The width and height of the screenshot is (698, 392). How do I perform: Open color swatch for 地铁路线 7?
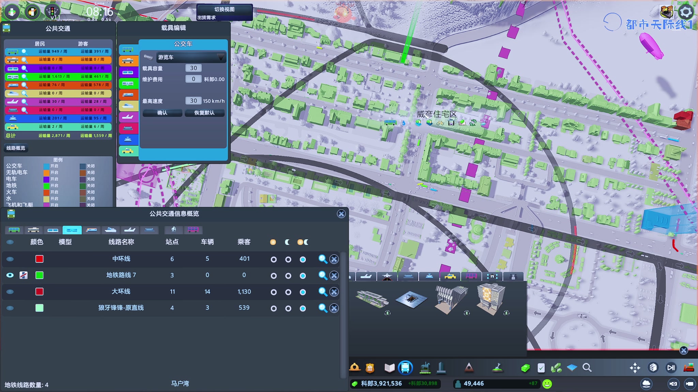(x=40, y=275)
